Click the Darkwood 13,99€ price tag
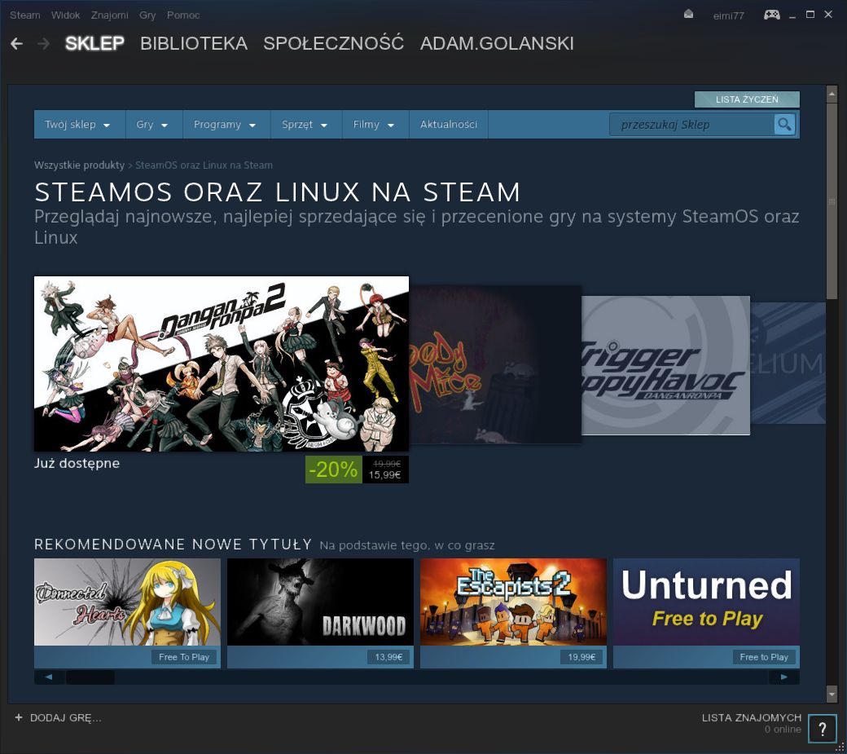The width and height of the screenshot is (847, 754). 388,657
